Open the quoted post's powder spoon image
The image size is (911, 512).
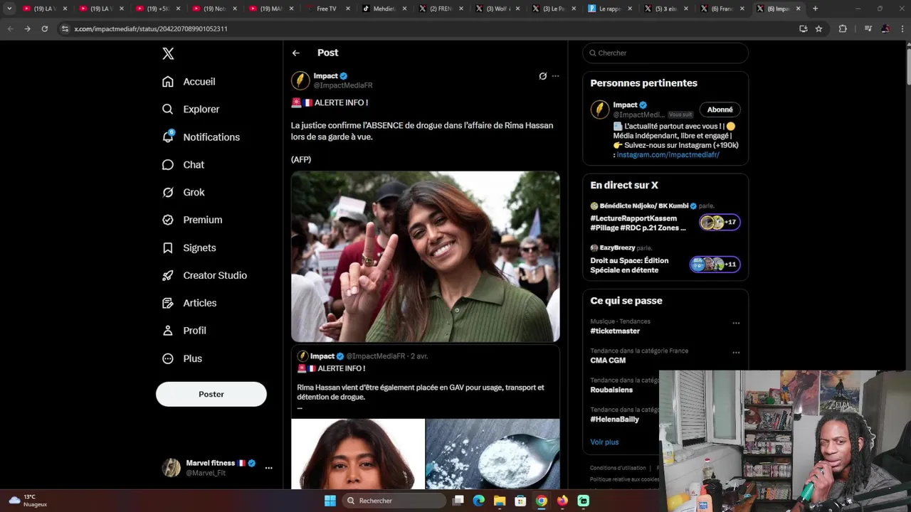tap(493, 454)
